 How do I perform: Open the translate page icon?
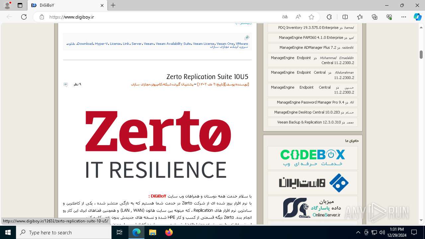click(x=285, y=17)
